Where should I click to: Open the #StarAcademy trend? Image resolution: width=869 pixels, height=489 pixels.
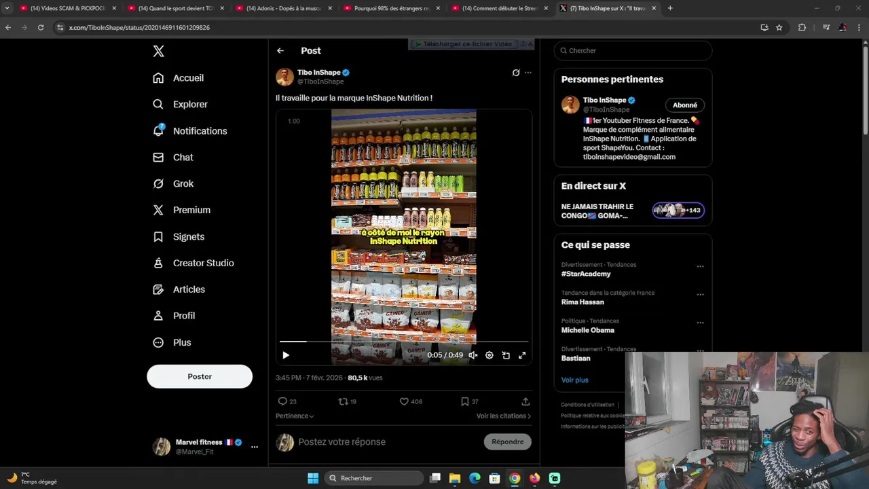586,274
